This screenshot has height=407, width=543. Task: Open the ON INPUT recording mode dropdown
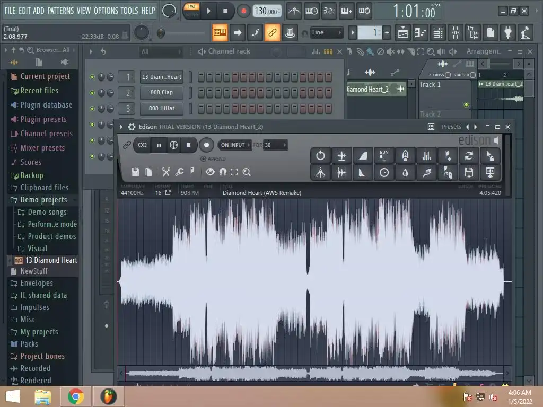(235, 145)
